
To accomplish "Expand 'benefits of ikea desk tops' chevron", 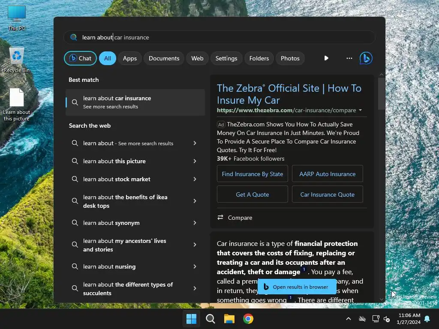I will tap(195, 201).
